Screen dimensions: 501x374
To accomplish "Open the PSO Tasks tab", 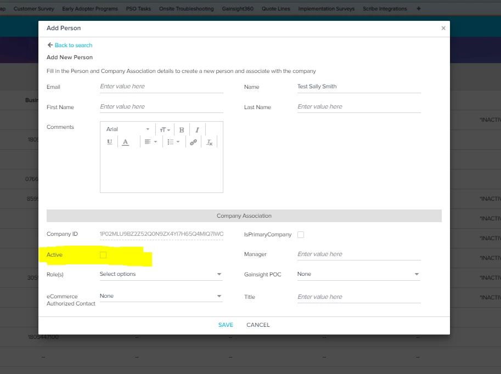I will [x=138, y=9].
